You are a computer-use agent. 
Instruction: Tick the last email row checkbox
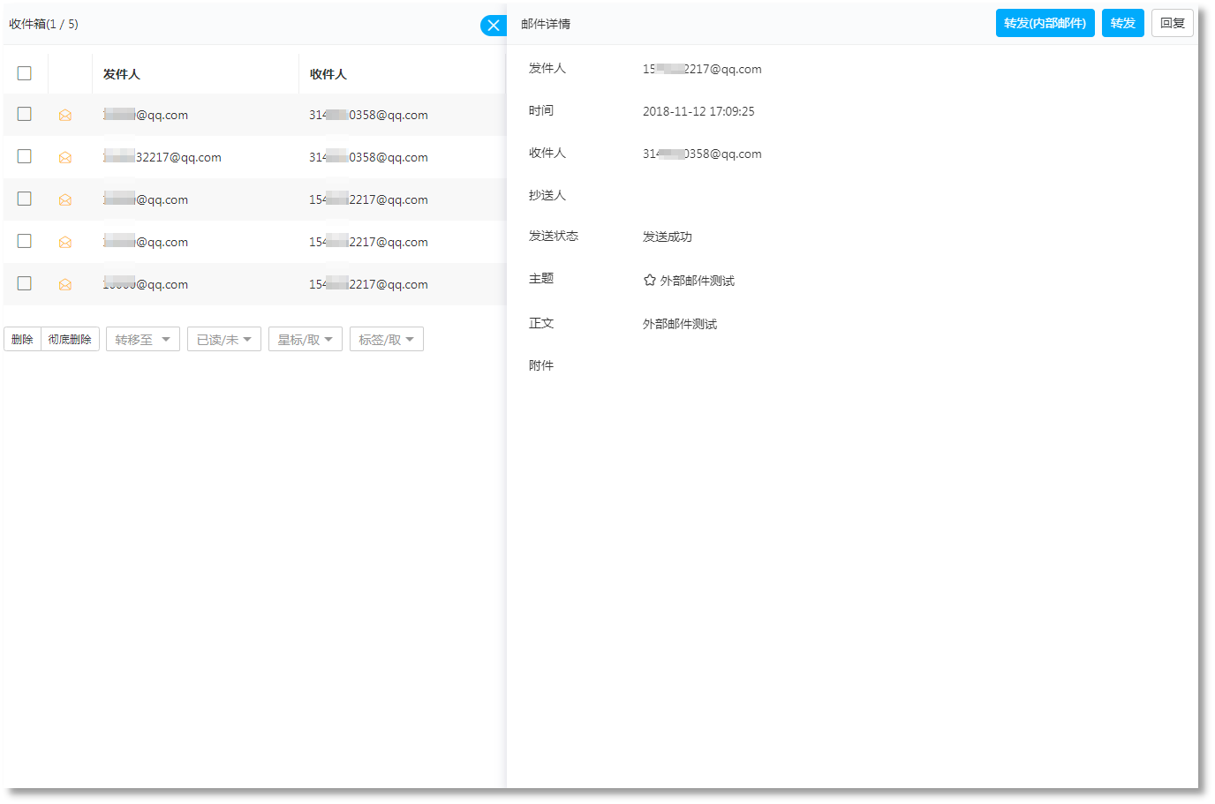click(x=25, y=283)
